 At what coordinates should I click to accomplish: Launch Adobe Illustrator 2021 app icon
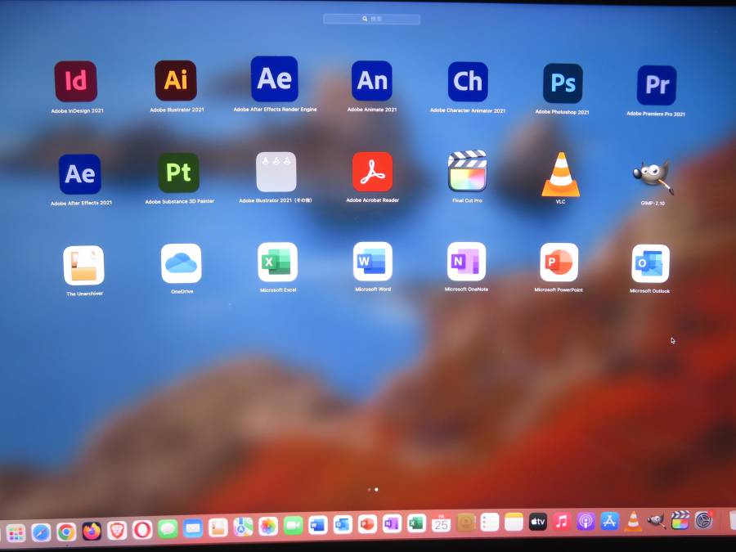click(176, 80)
